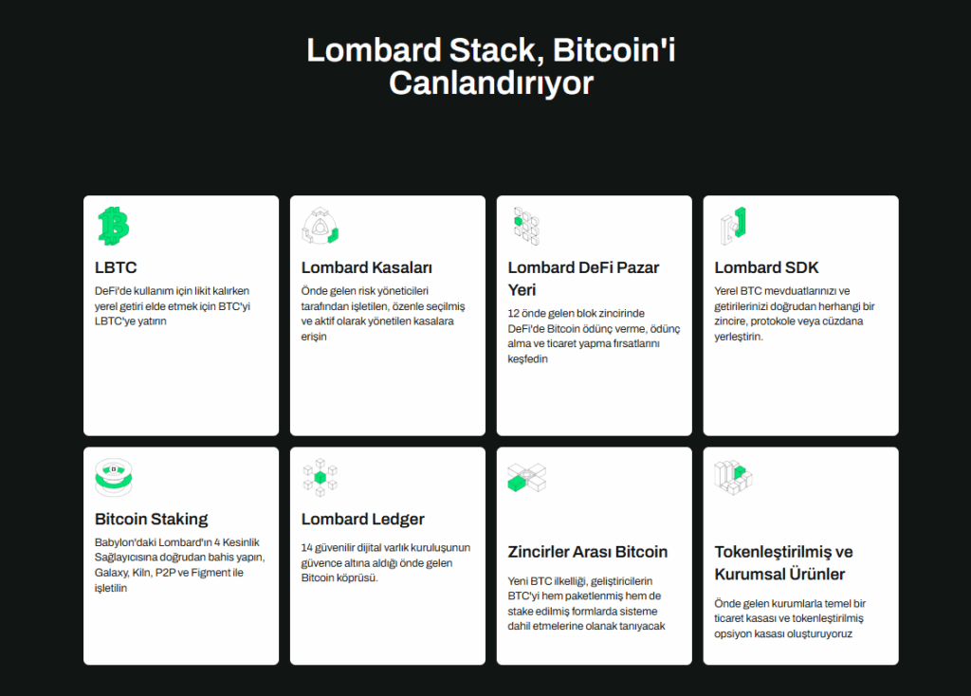Click the Bitcoin Staking description text
The width and height of the screenshot is (971, 696).
pos(178,564)
